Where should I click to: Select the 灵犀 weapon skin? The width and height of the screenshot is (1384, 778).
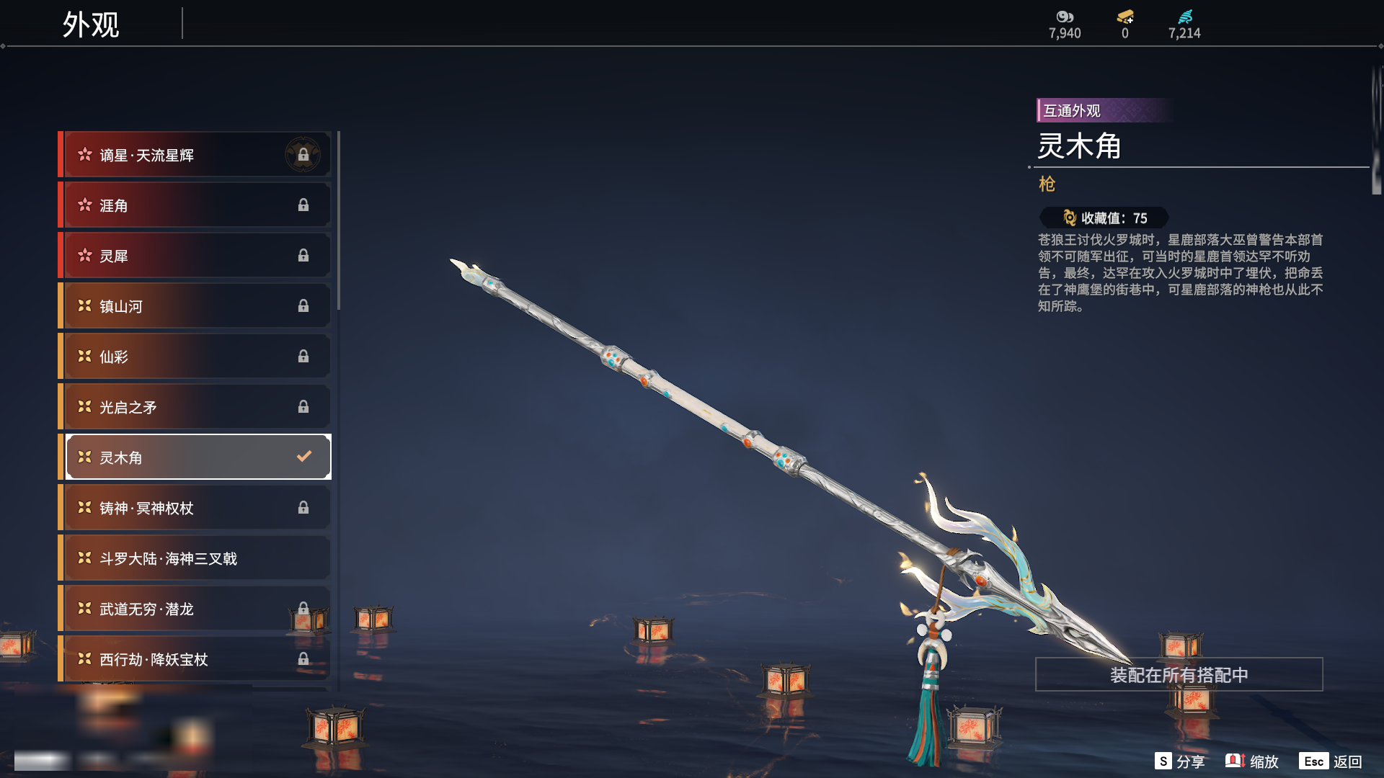click(195, 256)
